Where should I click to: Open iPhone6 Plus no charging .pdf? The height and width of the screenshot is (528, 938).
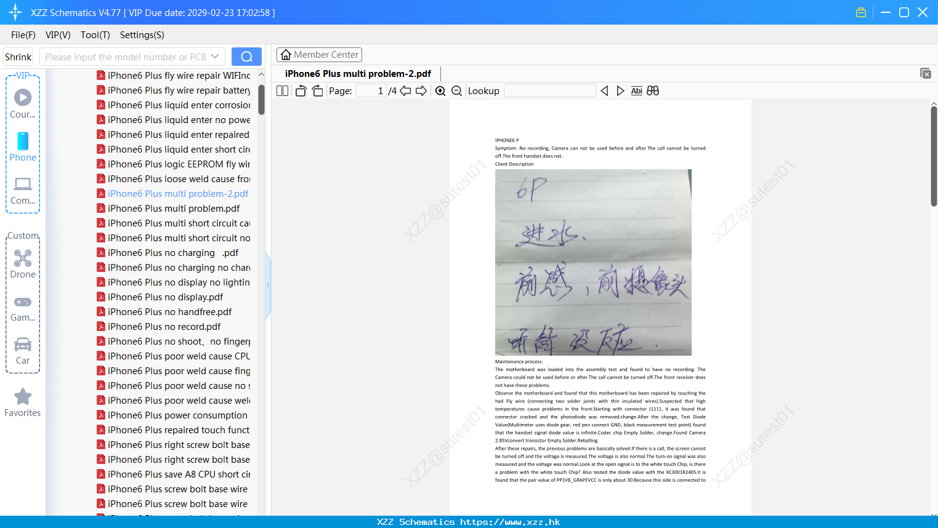coord(168,253)
